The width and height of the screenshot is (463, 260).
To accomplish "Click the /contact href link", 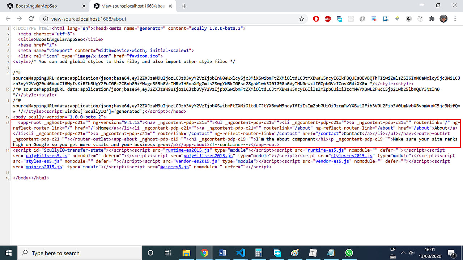I will (328, 133).
